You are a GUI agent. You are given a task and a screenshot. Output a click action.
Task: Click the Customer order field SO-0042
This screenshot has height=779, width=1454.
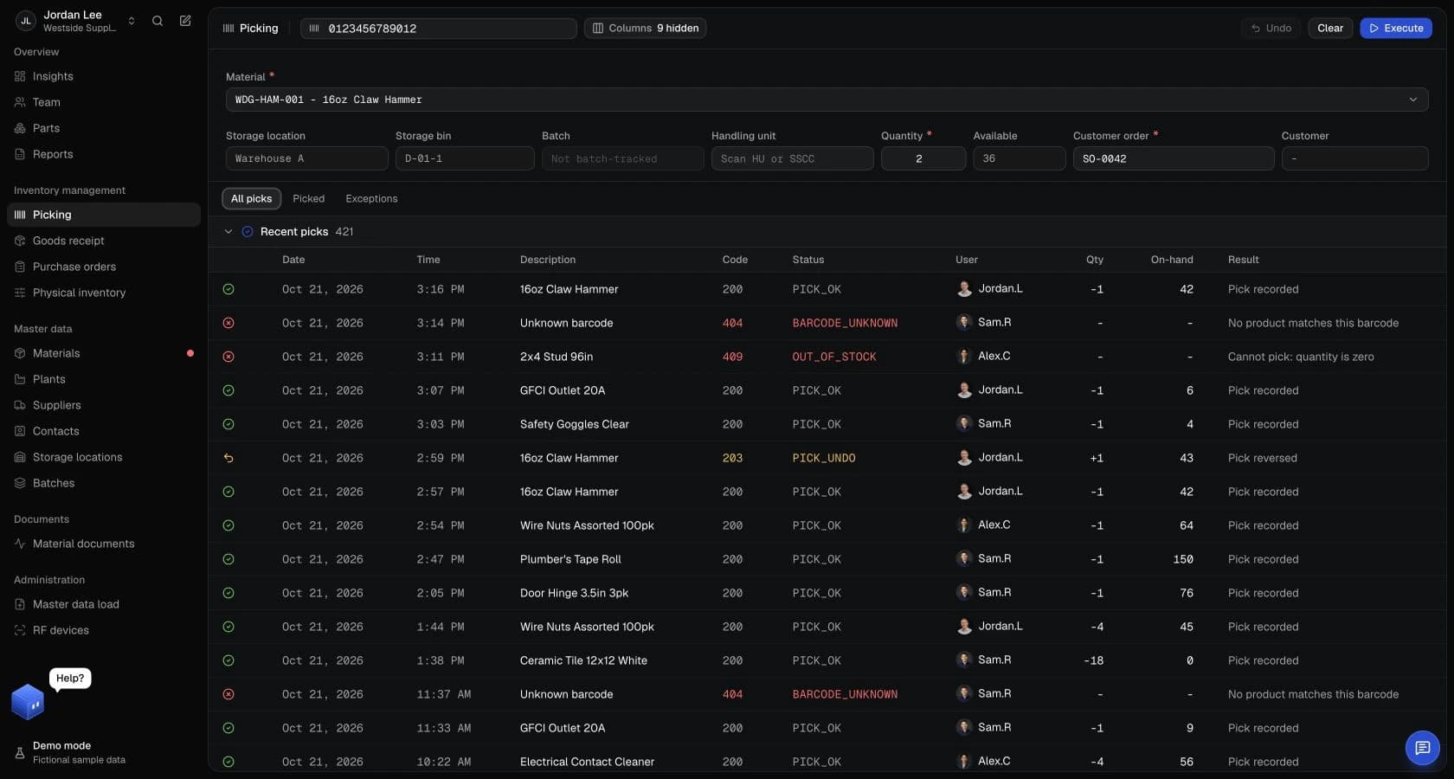pyautogui.click(x=1174, y=158)
